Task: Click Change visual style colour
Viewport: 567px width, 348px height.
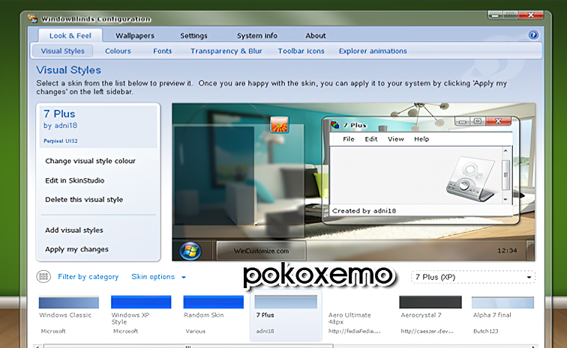Action: [x=90, y=161]
